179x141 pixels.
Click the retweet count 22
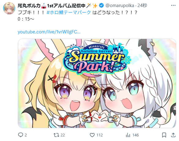coord(62,135)
